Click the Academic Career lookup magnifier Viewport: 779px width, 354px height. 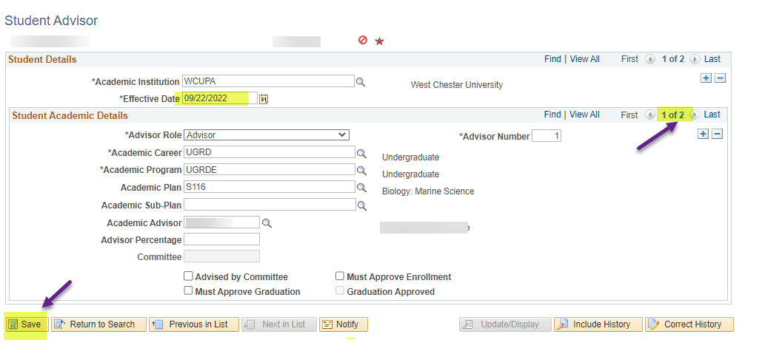tap(362, 153)
